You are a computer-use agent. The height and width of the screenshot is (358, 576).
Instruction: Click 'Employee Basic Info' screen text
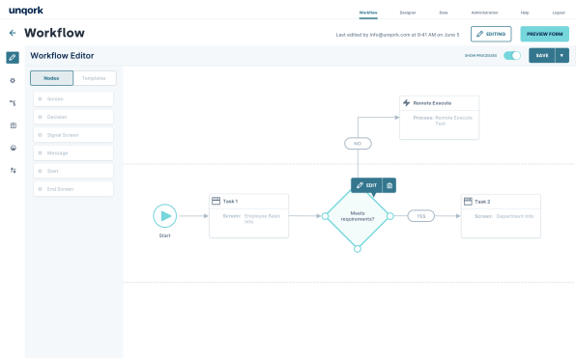click(262, 219)
